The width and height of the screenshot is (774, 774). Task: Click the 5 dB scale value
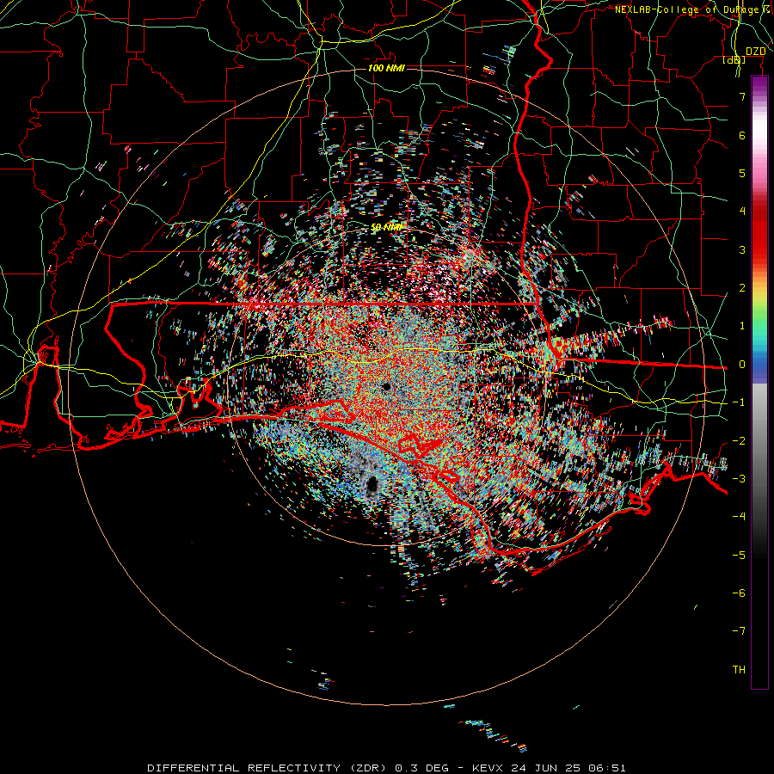[x=742, y=173]
